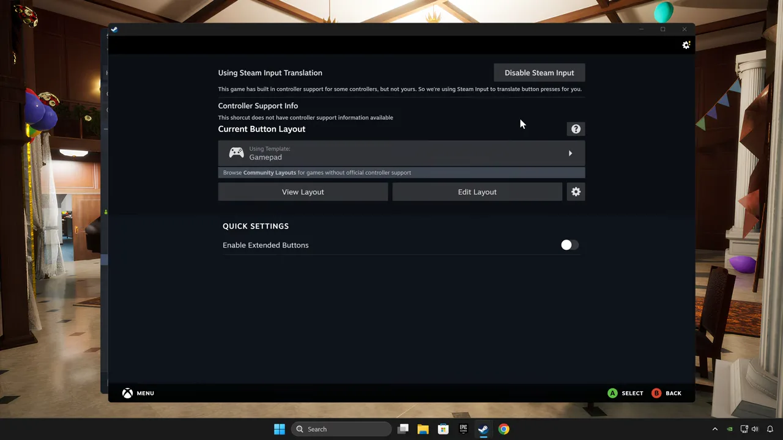The height and width of the screenshot is (440, 783).
Task: Click the red B BACK prompt
Action: coord(666,393)
